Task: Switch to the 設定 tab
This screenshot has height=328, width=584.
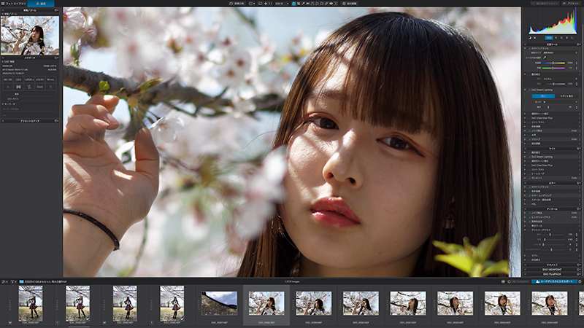Action: pos(41,4)
